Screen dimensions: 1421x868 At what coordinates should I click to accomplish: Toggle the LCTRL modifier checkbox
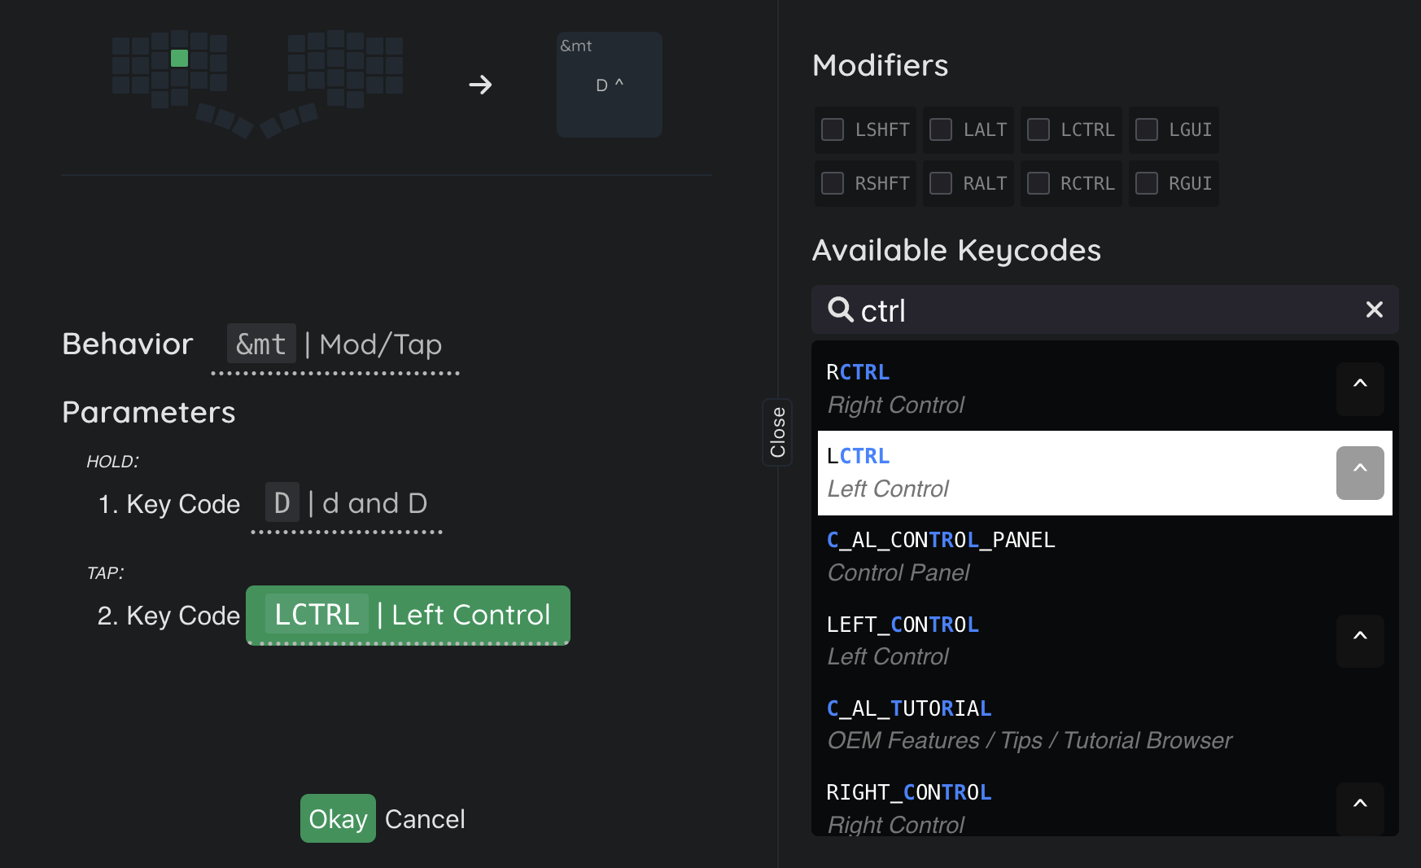(x=1038, y=129)
